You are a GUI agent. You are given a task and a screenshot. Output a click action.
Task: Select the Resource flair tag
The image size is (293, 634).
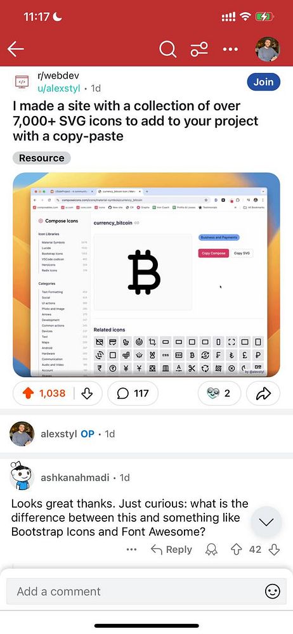(42, 158)
